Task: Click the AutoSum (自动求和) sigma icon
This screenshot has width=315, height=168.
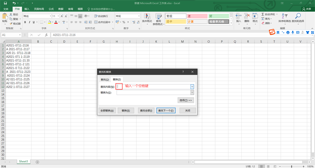Action: click(263, 14)
